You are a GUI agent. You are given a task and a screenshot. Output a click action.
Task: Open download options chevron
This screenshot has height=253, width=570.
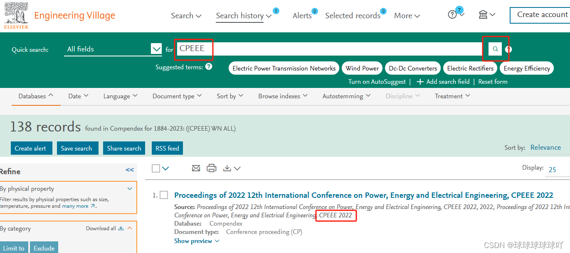[x=237, y=168]
